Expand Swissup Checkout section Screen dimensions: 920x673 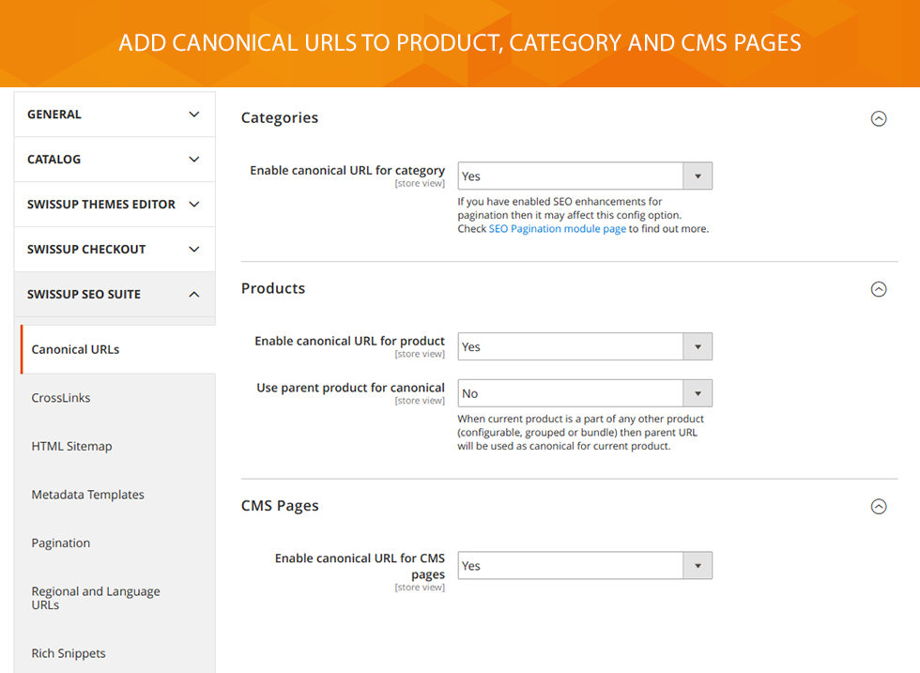[x=115, y=250]
